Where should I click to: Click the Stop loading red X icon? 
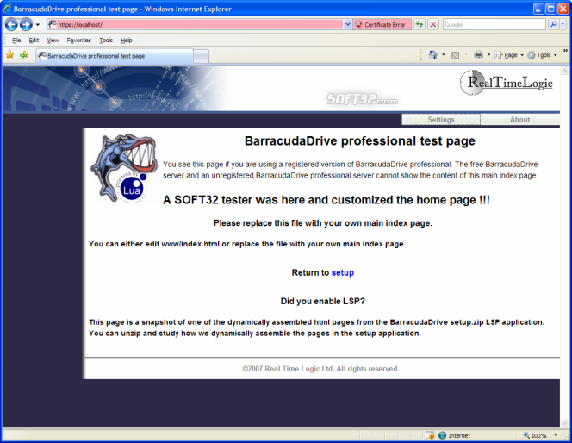(433, 24)
